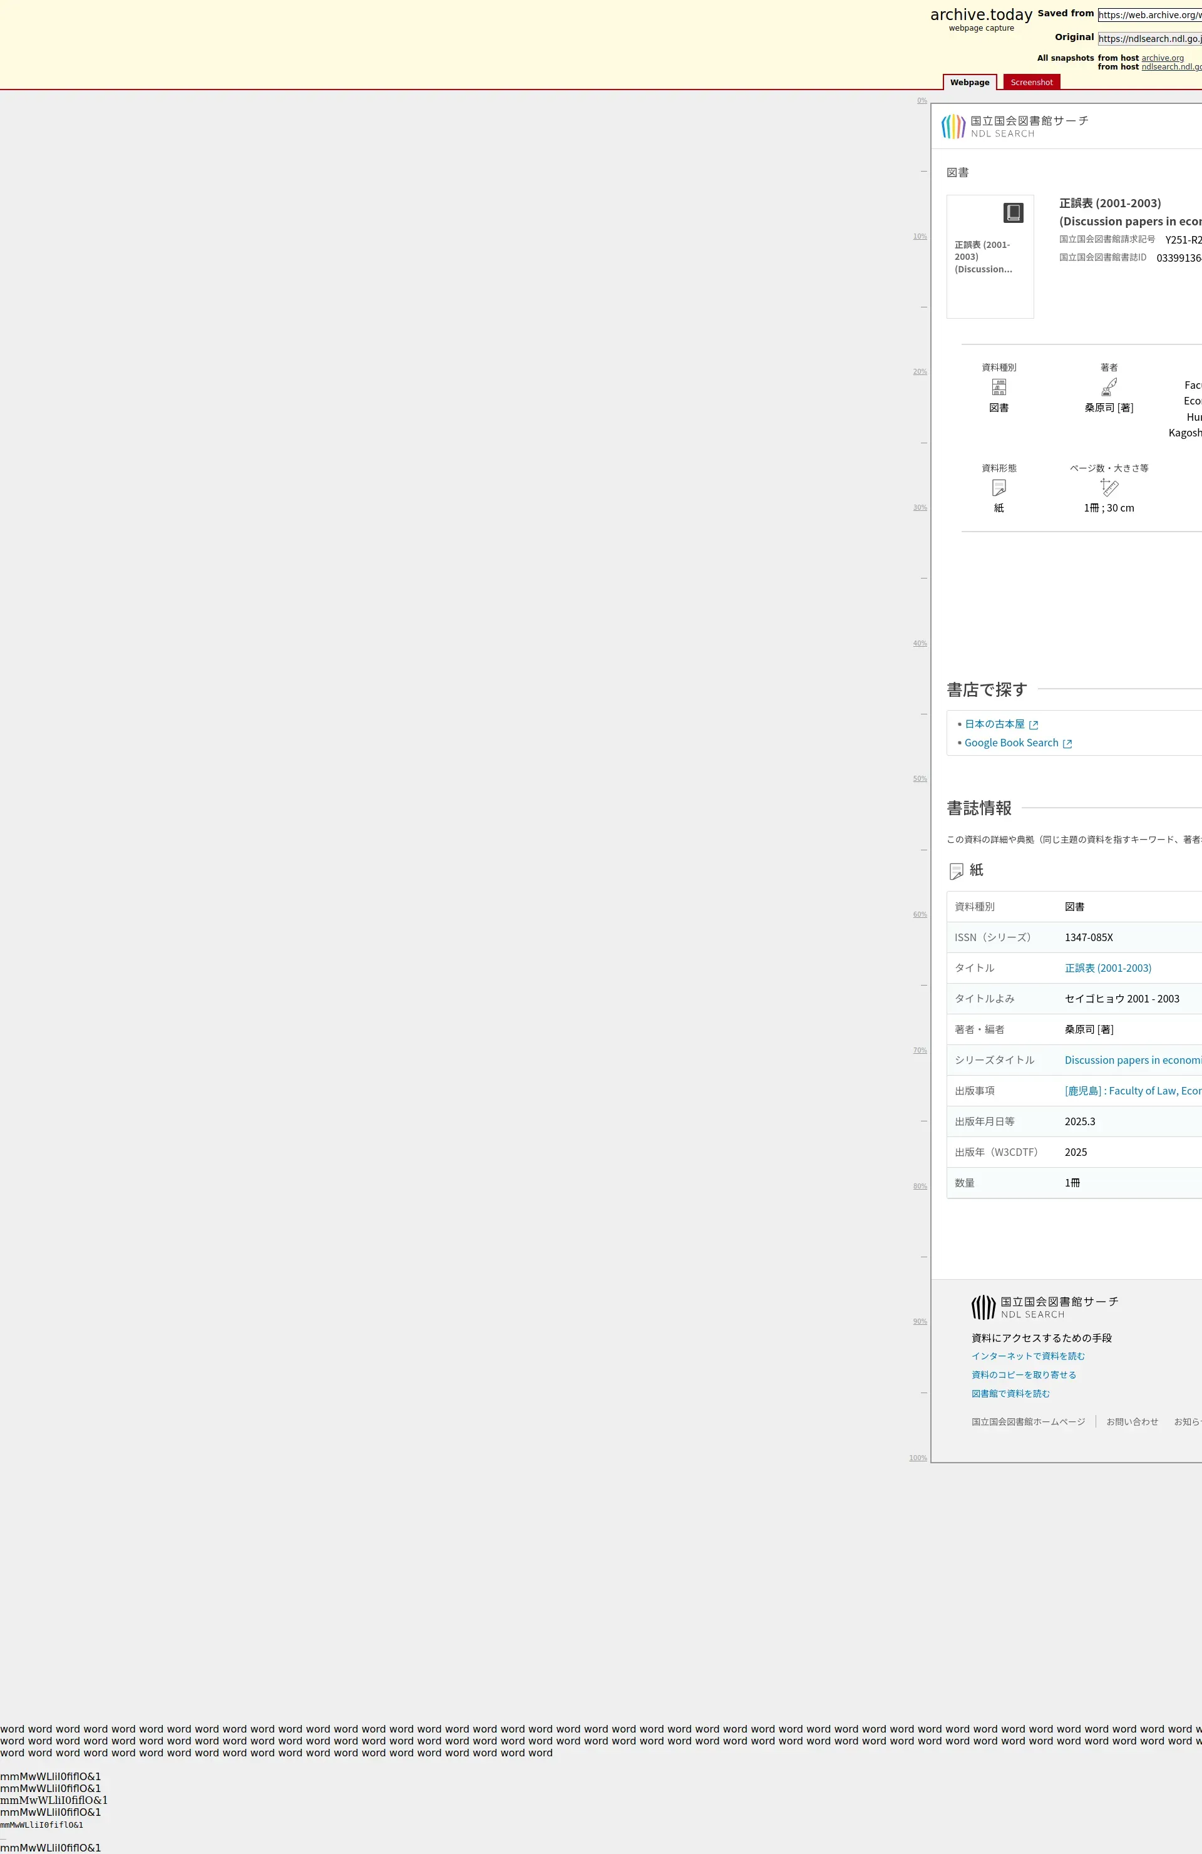
Task: Open the Google Book Search link
Action: point(1011,743)
